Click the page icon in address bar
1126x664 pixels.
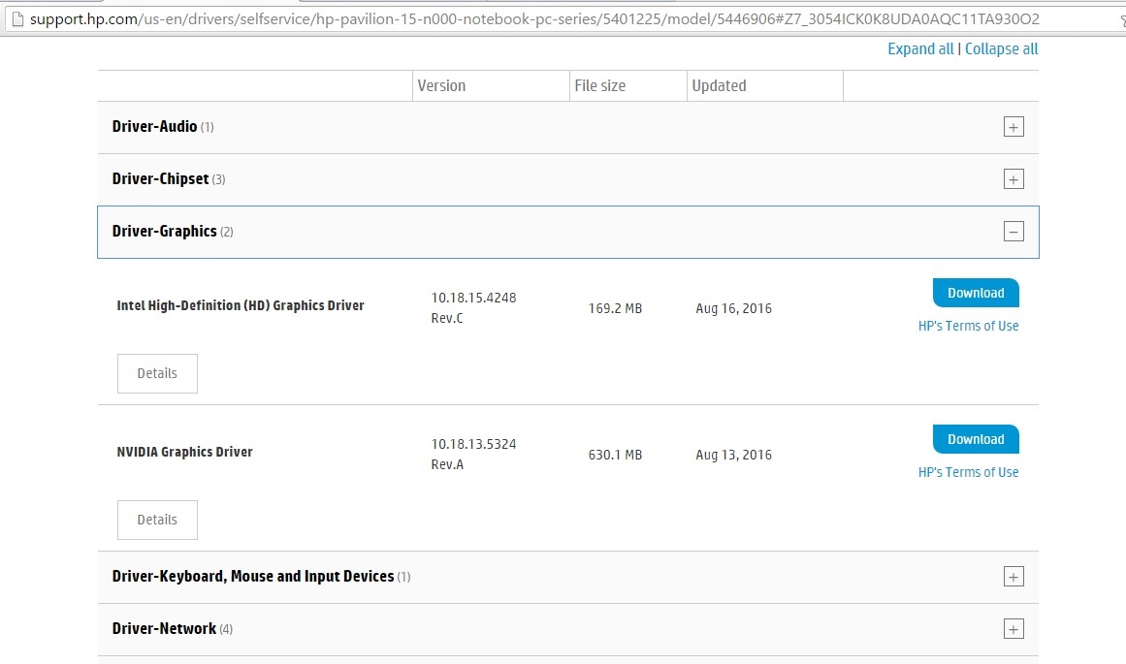click(x=15, y=19)
